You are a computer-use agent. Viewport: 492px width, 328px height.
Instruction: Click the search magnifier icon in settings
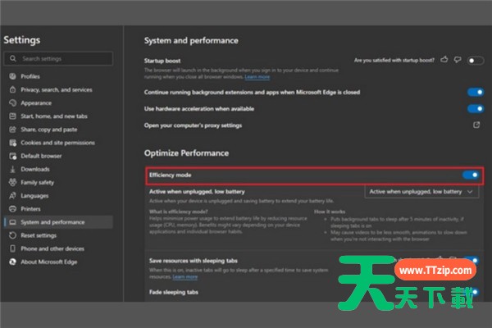click(12, 58)
